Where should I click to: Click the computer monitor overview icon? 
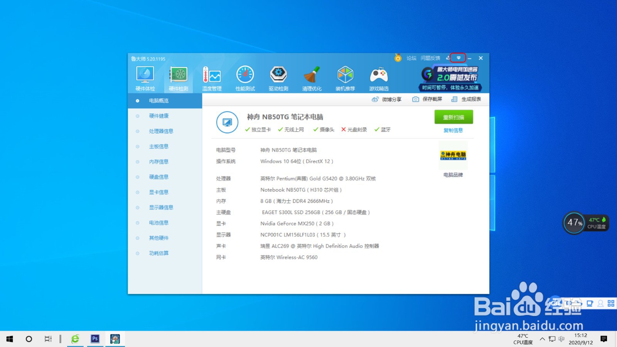coord(227,122)
